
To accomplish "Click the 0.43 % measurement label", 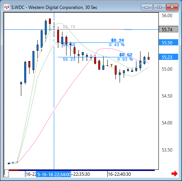I will pos(117,45).
